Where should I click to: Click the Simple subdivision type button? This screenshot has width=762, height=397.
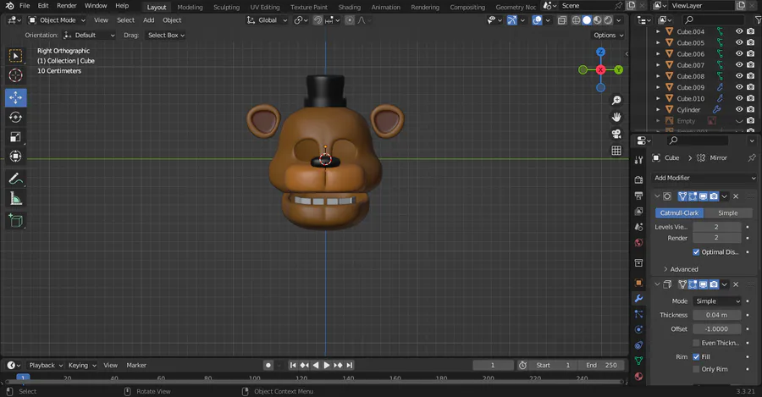coord(727,212)
